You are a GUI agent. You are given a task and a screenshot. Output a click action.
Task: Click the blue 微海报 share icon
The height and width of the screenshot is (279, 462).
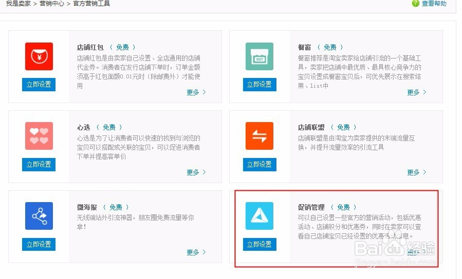(39, 216)
